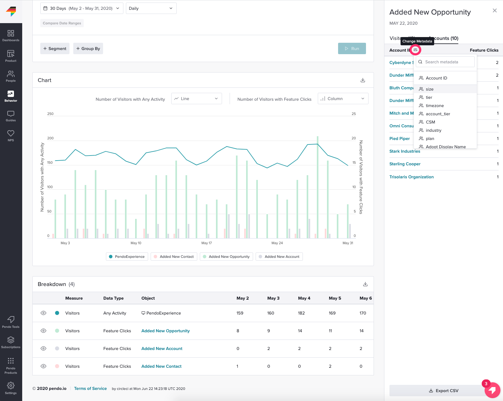Toggle visibility of Added New Opportunity row
This screenshot has width=503, height=401.
[43, 331]
